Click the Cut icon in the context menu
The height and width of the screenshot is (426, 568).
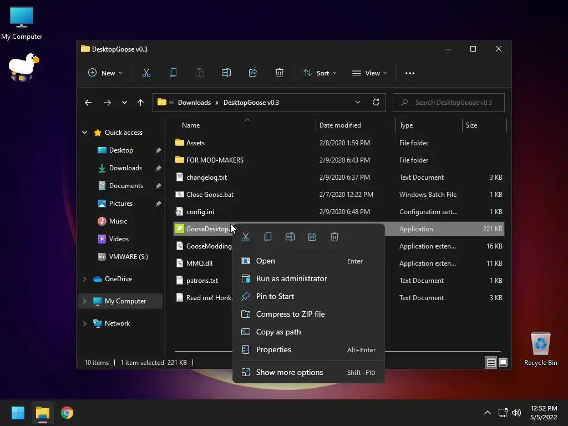pos(246,237)
